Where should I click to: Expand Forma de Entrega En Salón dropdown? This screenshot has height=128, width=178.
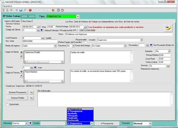point(125,46)
